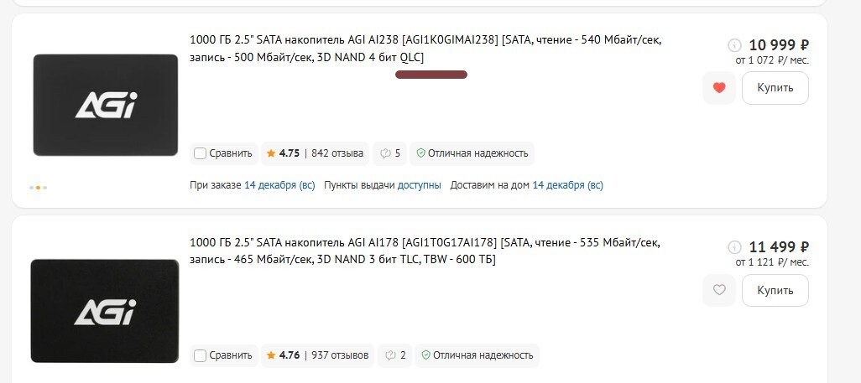Open the comments badge showing 2 for AI178

394,355
